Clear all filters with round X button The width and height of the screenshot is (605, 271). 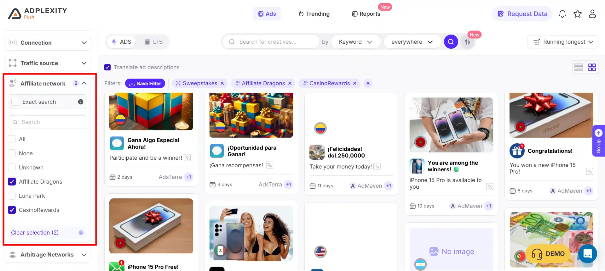(x=368, y=83)
